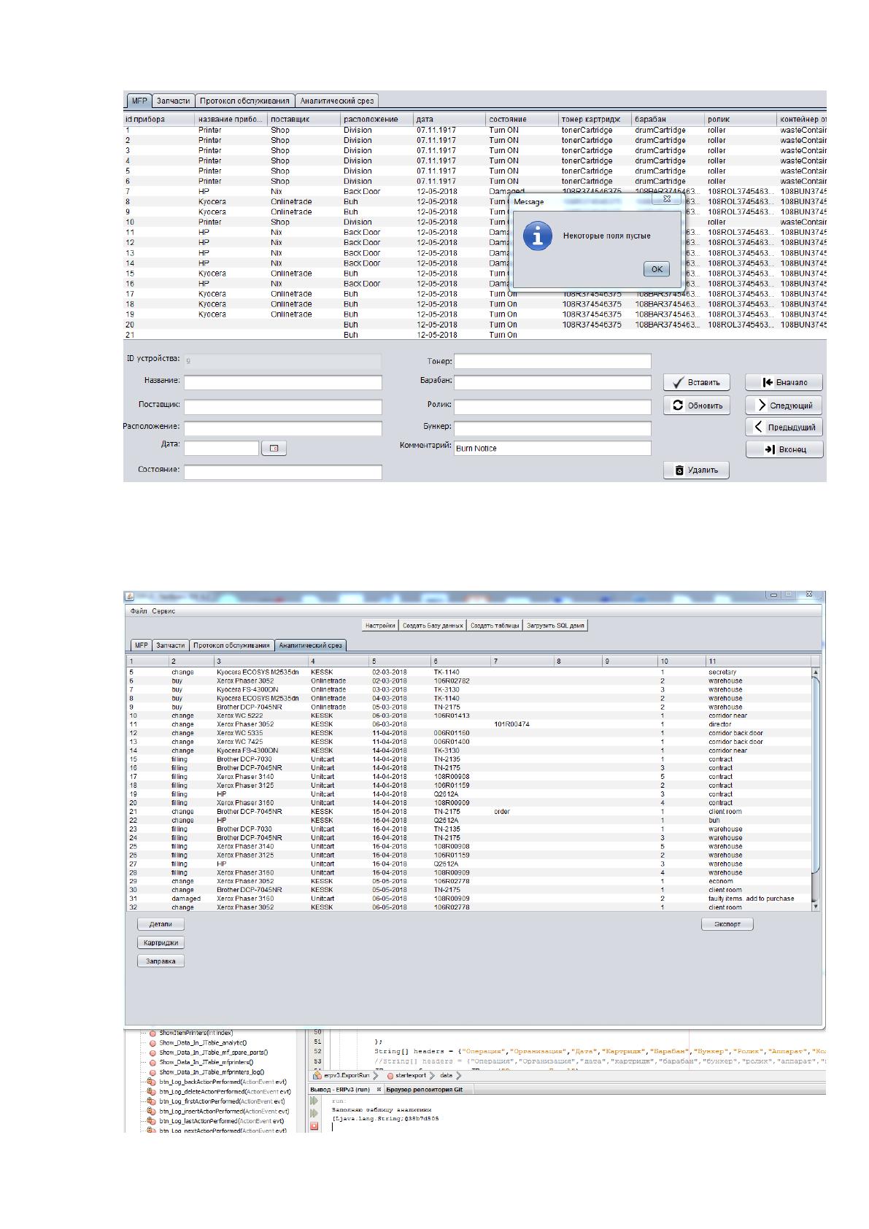Open the Протокол обслуживания tab
The image size is (869, 1229).
245,101
